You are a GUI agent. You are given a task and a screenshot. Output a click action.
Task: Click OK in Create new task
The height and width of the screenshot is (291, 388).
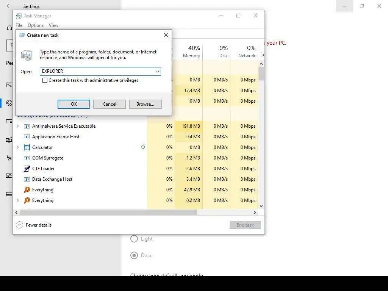point(74,104)
